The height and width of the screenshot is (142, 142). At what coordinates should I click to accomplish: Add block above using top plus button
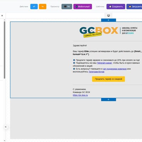tap(109, 20)
